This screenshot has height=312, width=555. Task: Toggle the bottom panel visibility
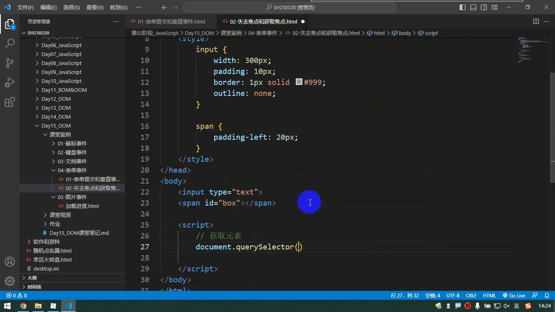(473, 7)
